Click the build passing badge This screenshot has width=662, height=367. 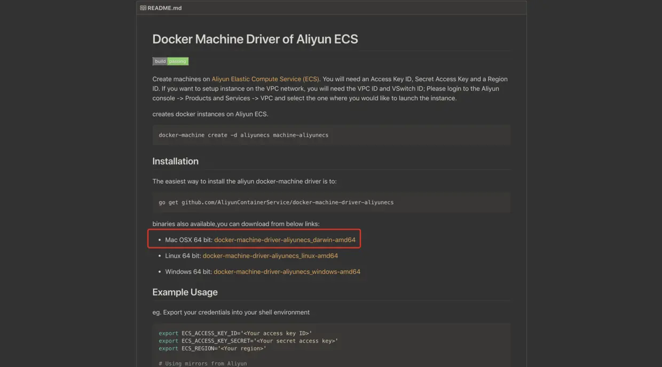point(170,61)
